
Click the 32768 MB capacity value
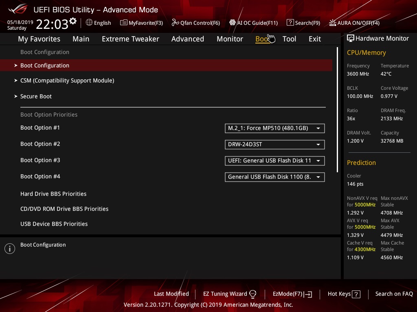tap(392, 141)
